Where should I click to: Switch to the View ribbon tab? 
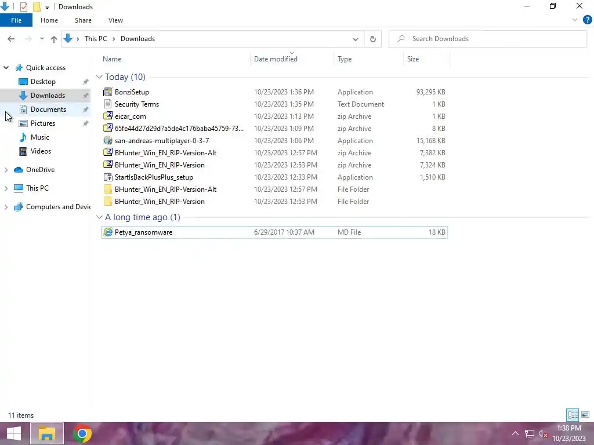pos(115,20)
